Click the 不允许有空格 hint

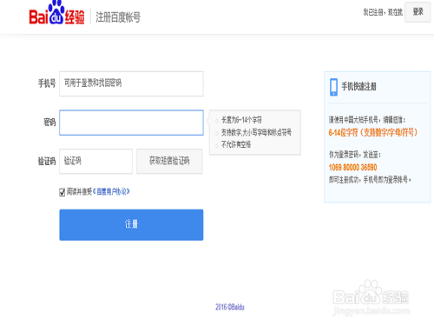pos(236,144)
